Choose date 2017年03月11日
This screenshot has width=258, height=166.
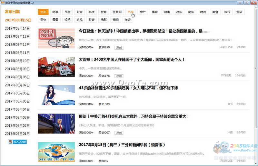pos(17,53)
